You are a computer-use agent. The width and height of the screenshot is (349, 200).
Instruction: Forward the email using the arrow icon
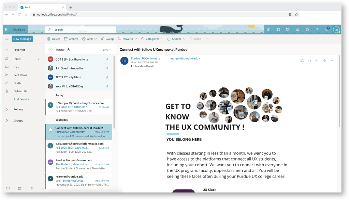[x=324, y=61]
